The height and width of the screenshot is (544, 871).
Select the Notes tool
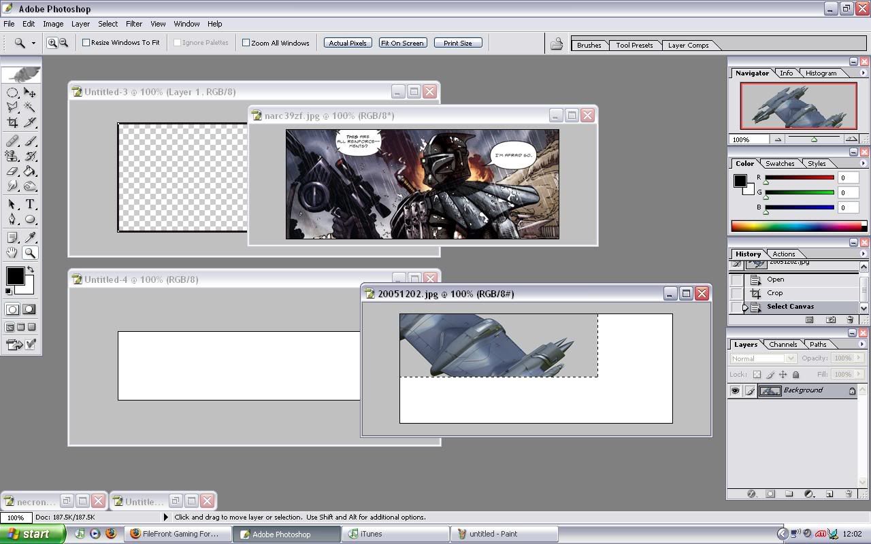click(12, 237)
